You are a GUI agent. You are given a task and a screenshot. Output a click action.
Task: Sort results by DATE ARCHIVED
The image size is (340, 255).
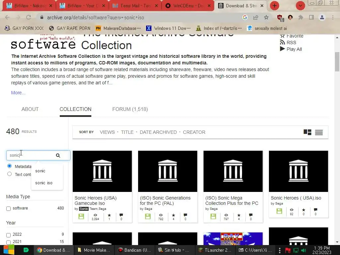tap(158, 132)
